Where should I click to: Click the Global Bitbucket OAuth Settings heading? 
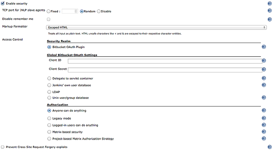point(72,55)
